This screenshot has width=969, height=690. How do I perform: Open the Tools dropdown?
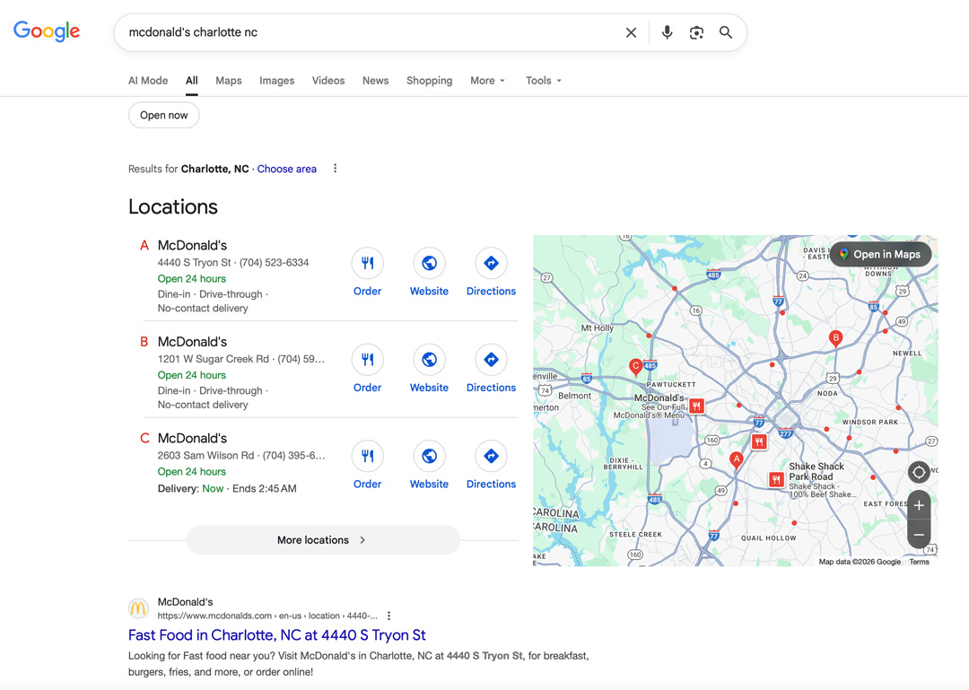tap(542, 81)
